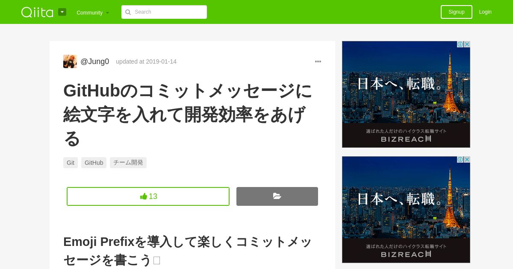Viewport: 513px width, 269px height.
Task: Open the avatar of @Jung0
Action: pos(70,61)
